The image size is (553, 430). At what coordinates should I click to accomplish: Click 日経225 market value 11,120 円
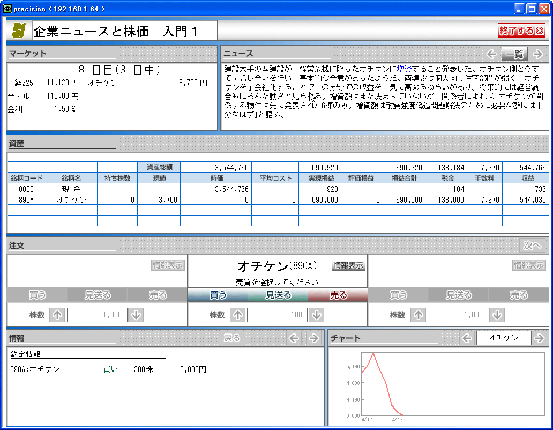63,83
